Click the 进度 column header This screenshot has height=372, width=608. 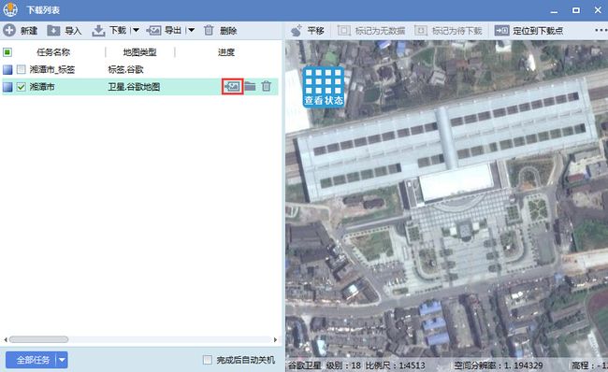point(226,52)
